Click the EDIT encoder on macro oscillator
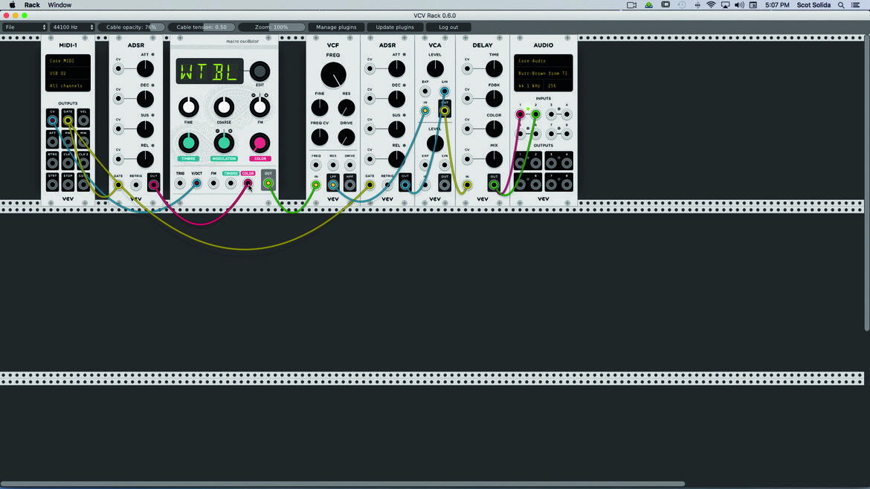 point(260,71)
